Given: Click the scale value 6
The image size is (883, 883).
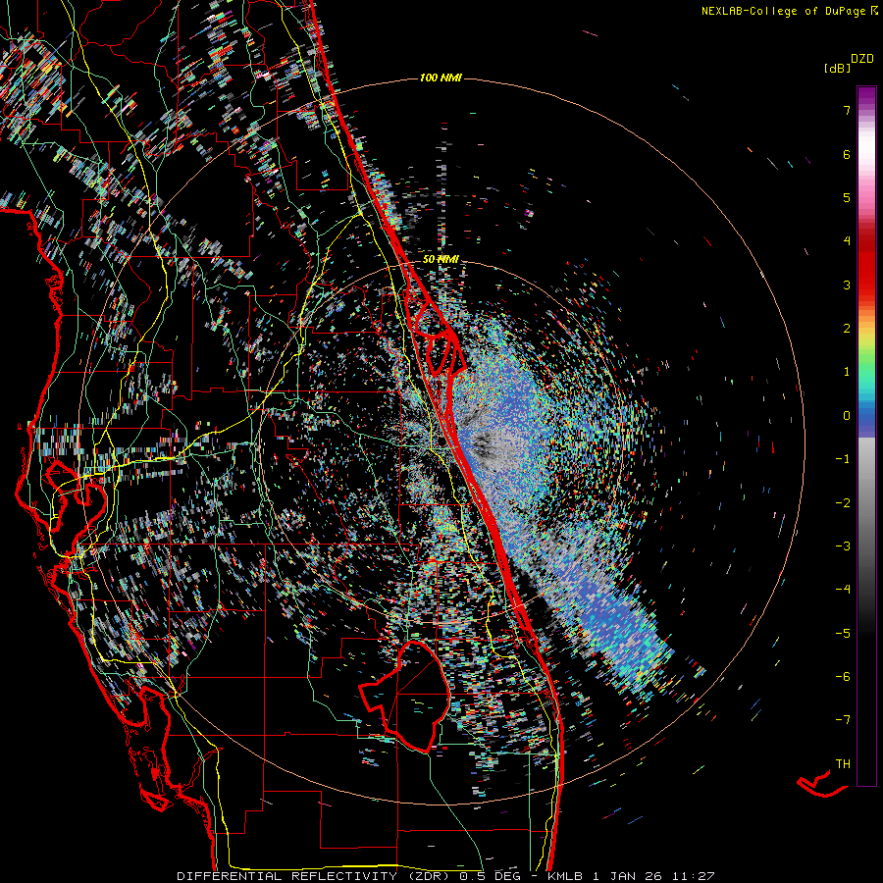Looking at the screenshot, I should coord(847,154).
